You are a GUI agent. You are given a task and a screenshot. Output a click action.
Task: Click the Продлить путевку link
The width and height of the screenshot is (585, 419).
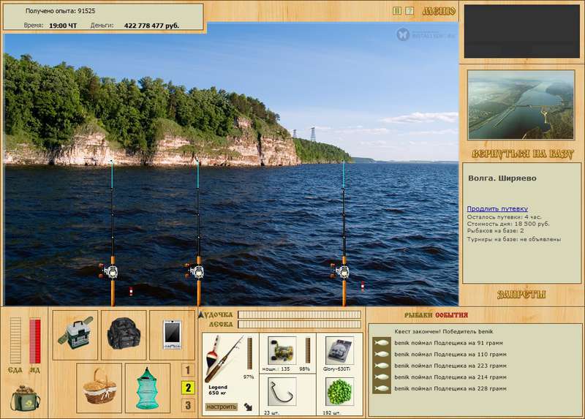click(497, 208)
